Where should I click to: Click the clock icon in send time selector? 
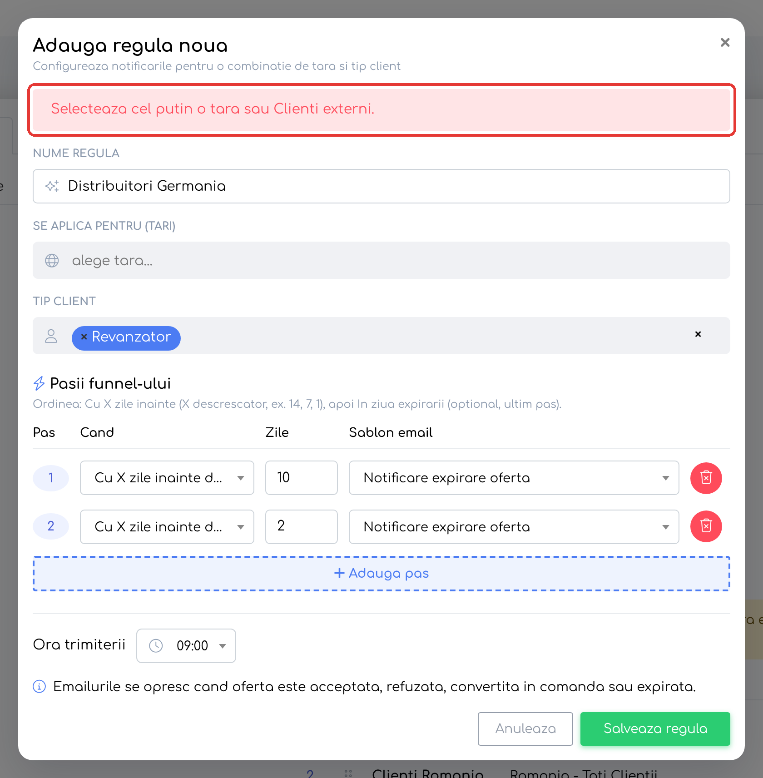[156, 646]
